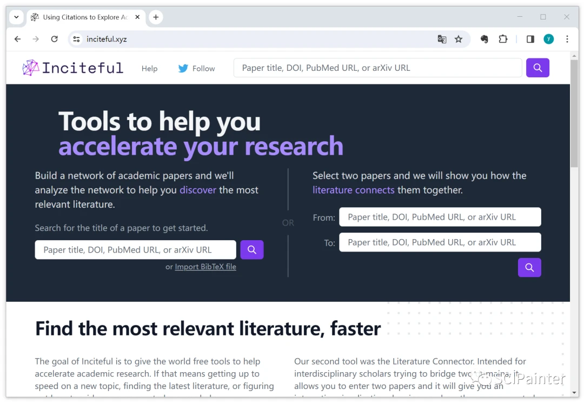This screenshot has width=584, height=403.
Task: Open the site information icon in the address bar
Action: [x=76, y=39]
